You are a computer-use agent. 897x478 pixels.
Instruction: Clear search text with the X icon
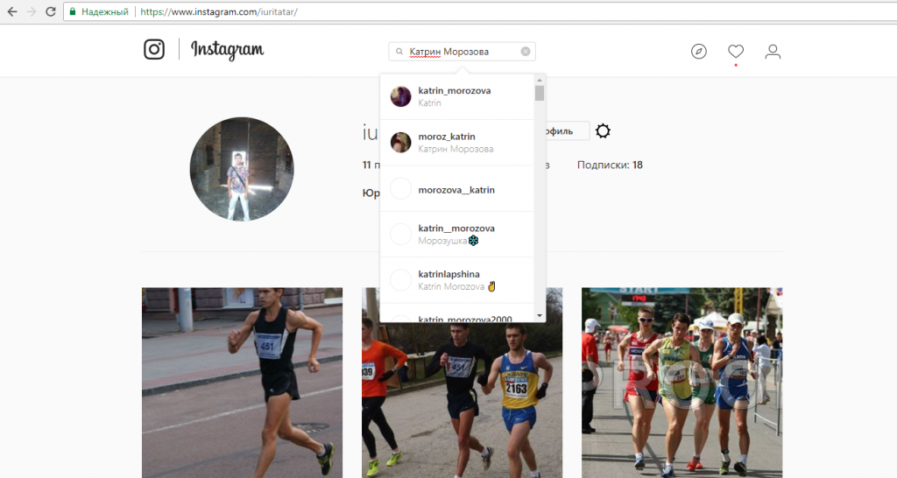[526, 52]
